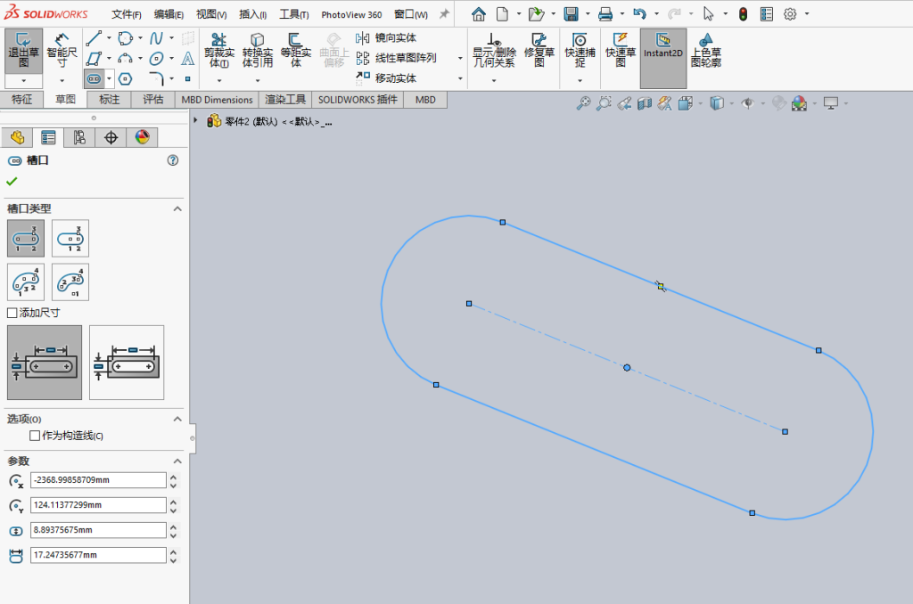Viewport: 913px width, 604px height.
Task: Confirm slot with green checkmark
Action: [x=12, y=182]
